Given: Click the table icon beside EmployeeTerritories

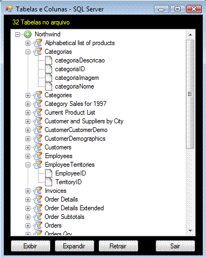Looking at the screenshot, I should (38, 165).
